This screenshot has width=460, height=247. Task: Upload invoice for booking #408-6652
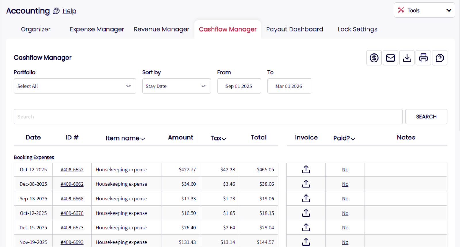click(x=306, y=169)
